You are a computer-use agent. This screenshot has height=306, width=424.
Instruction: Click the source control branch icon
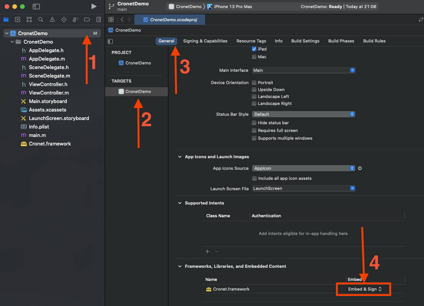point(111,7)
